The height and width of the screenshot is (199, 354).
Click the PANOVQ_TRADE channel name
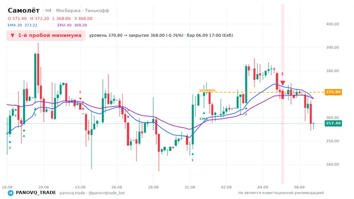pos(36,193)
